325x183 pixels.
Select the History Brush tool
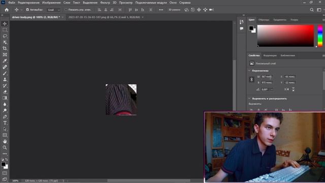5,86
